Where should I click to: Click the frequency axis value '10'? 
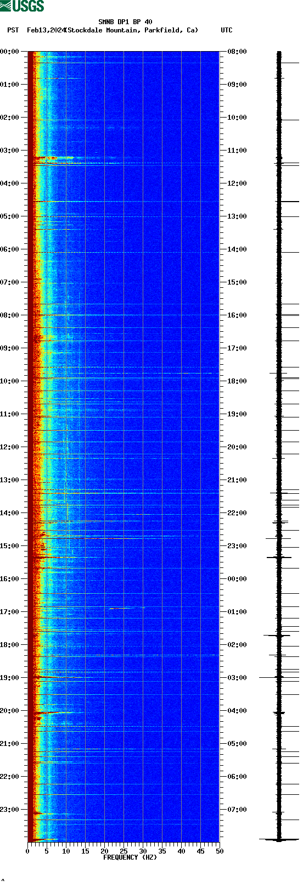point(66,851)
